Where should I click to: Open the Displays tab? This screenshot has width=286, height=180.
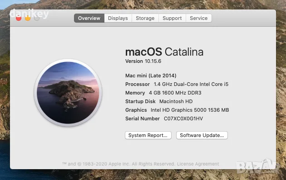(x=118, y=18)
